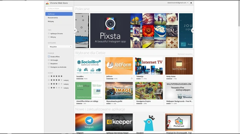Click the store search field

59,8
